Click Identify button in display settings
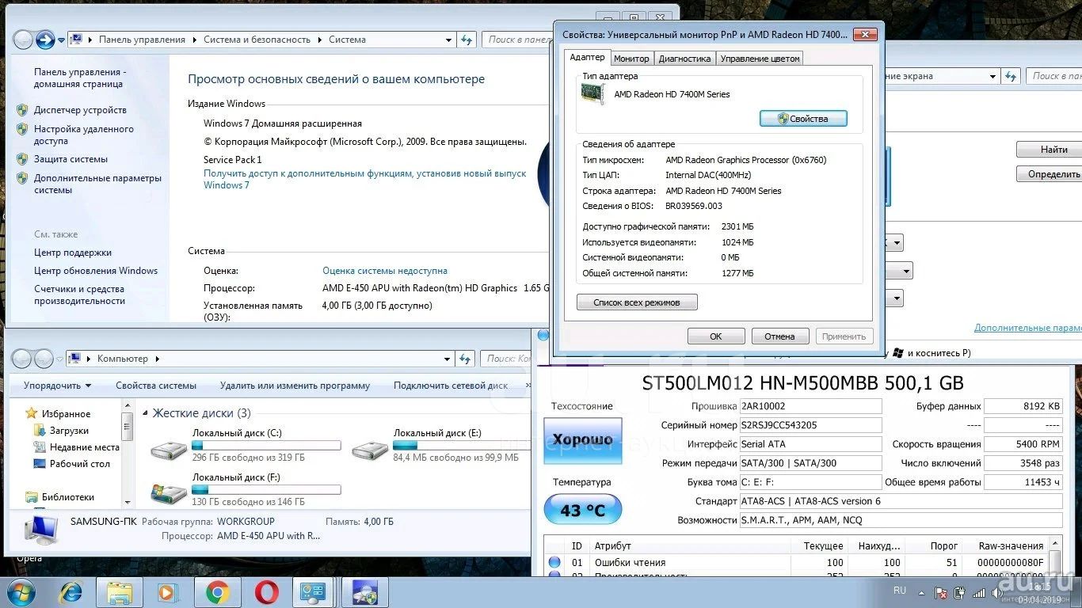This screenshot has width=1082, height=608. (1053, 174)
